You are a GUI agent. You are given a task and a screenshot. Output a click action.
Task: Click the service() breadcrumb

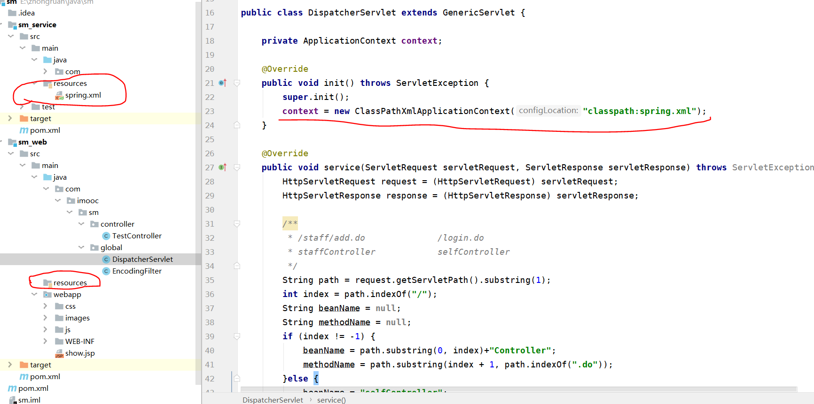(x=331, y=400)
